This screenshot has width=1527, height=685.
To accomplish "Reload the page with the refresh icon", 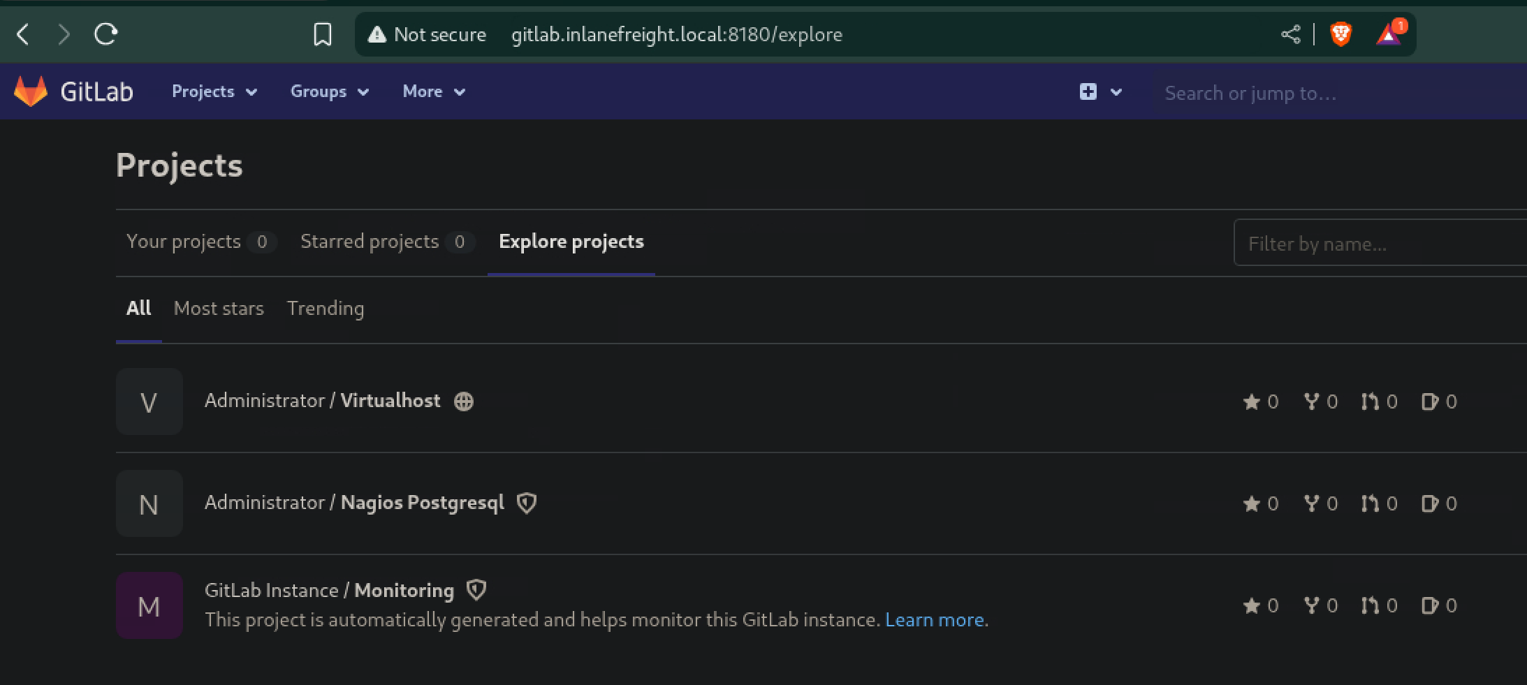I will 106,34.
